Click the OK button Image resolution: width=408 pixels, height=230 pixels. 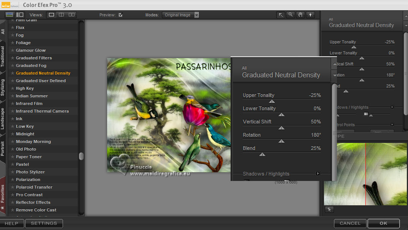click(383, 224)
